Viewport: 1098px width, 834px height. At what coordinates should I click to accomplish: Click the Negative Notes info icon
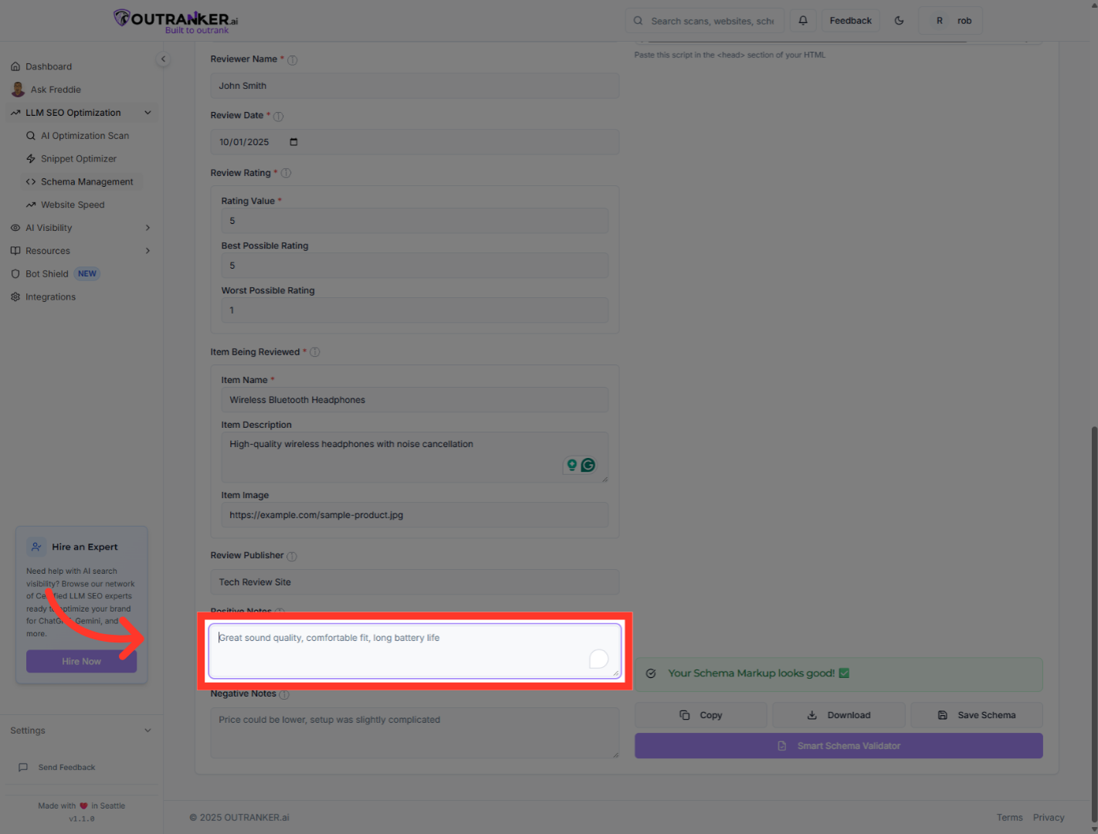click(284, 695)
